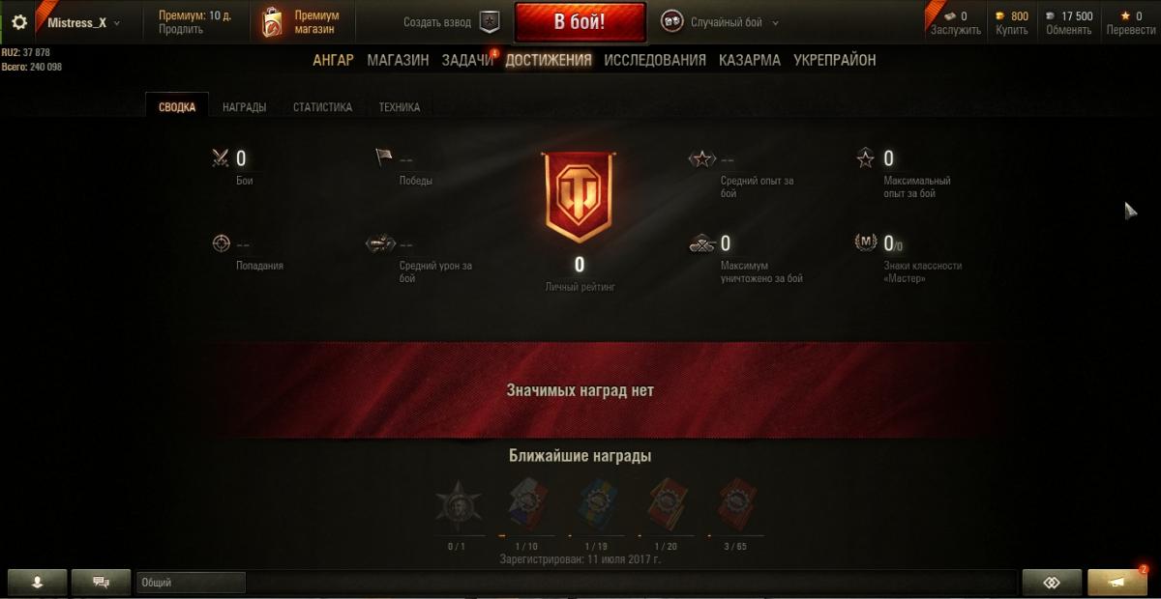
Task: Open Исследования in the main menu
Action: click(x=655, y=60)
